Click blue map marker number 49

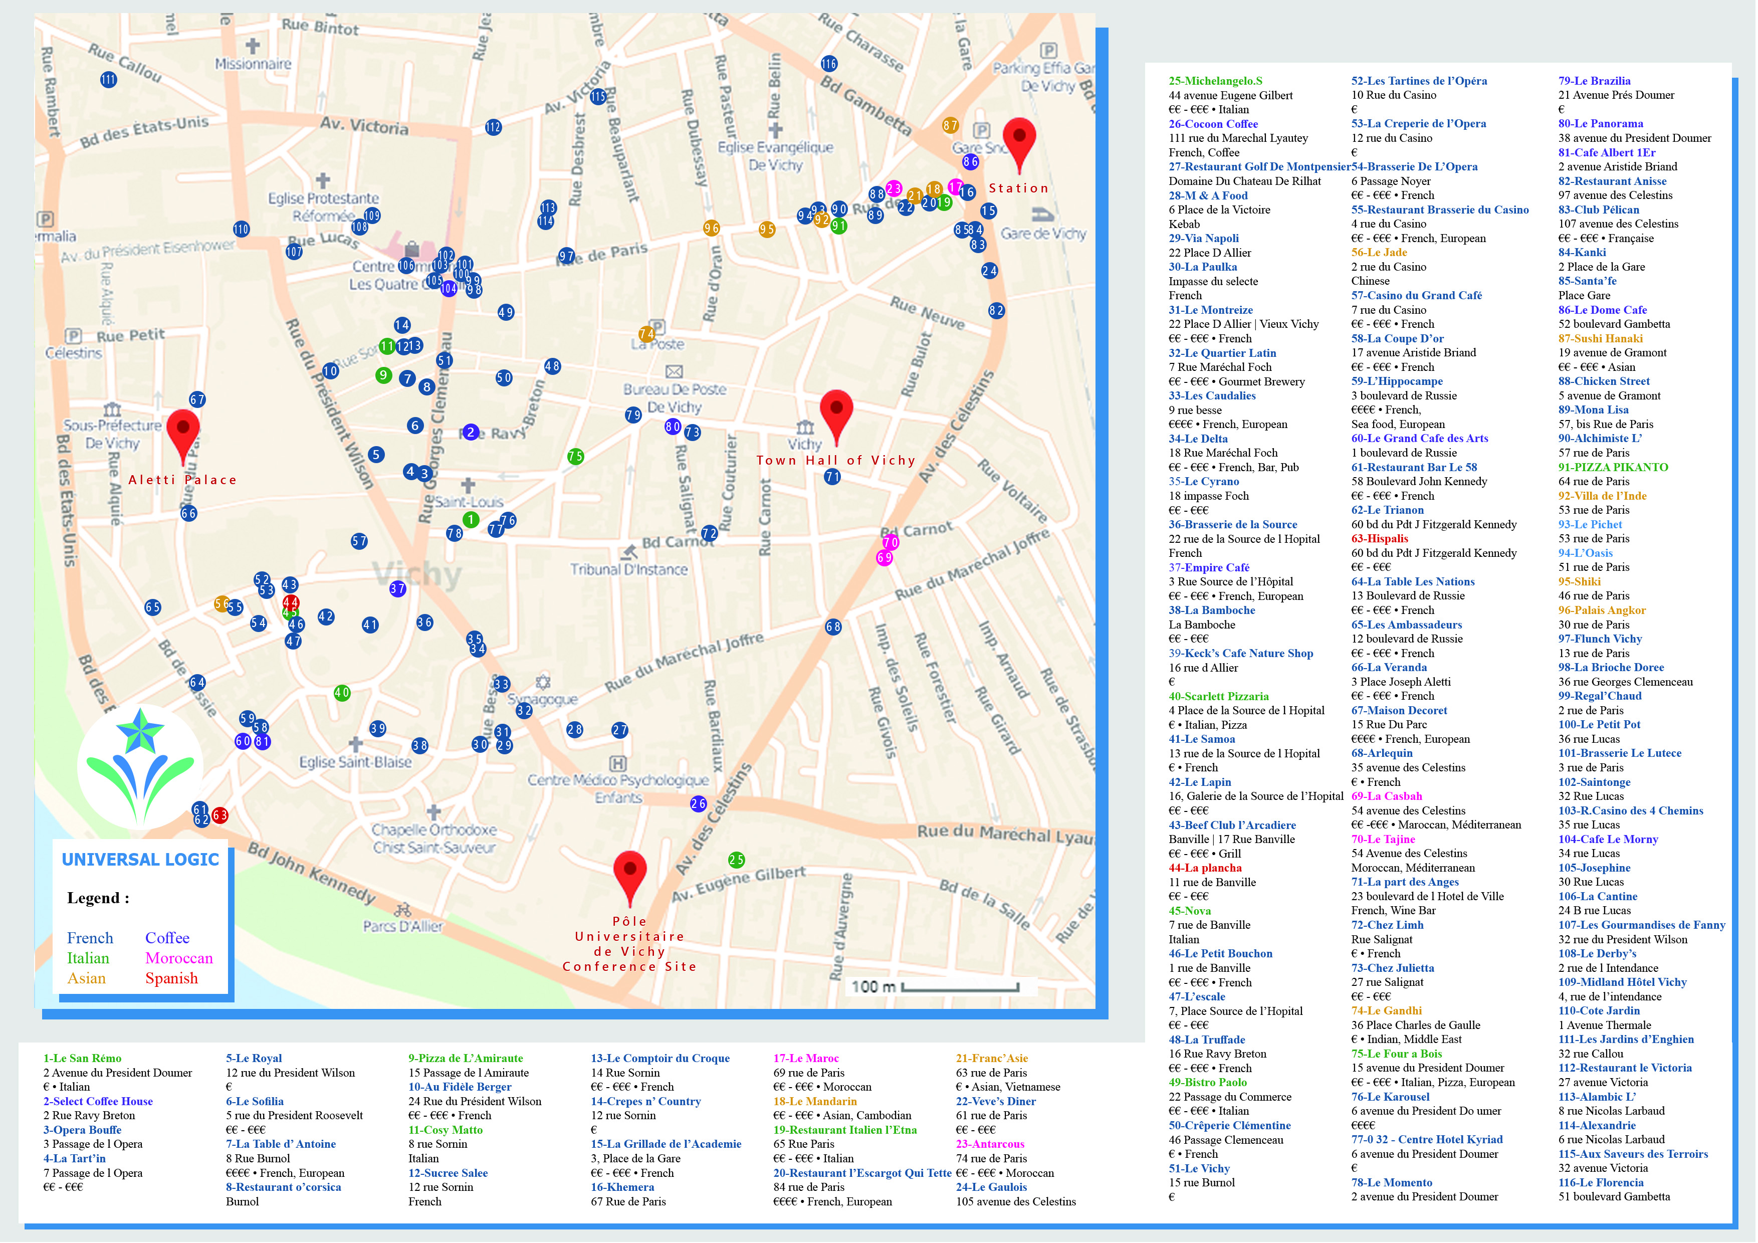pos(505,312)
